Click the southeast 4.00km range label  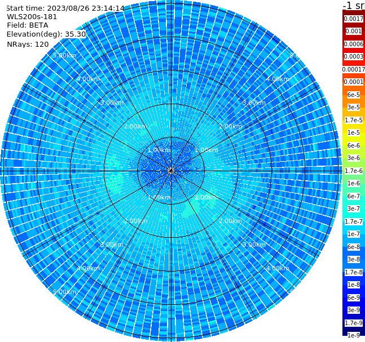(278, 268)
